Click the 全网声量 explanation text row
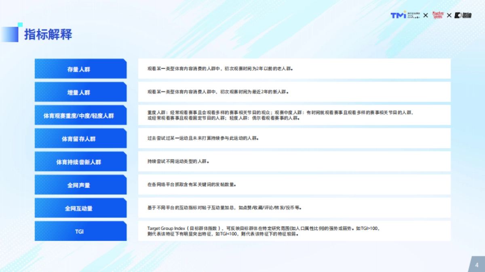 [297, 184]
